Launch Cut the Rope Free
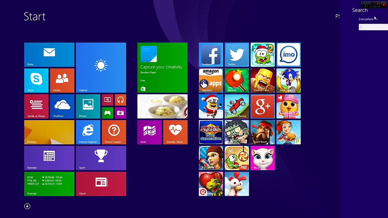 click(237, 158)
